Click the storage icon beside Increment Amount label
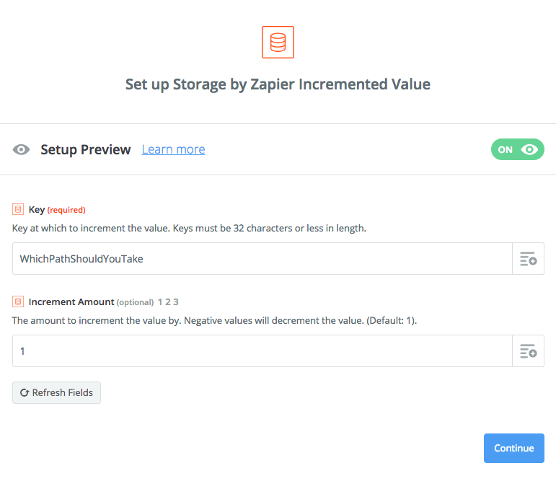 click(x=18, y=301)
